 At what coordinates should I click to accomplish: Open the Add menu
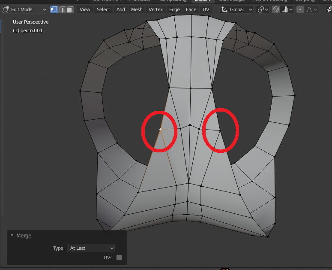tap(120, 9)
